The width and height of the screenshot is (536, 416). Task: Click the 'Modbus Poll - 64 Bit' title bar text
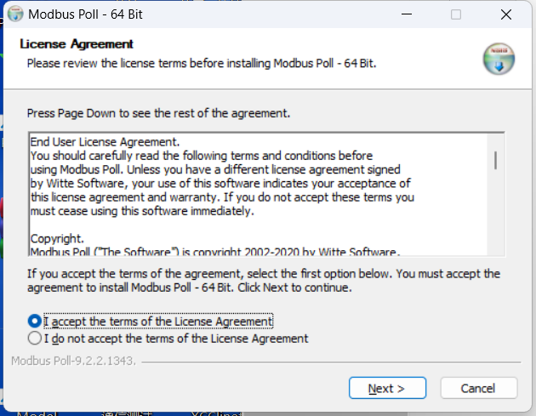click(85, 14)
